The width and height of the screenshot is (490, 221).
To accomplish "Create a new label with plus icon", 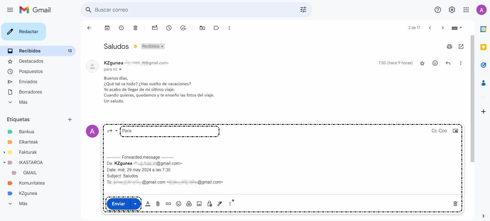I will 70,119.
